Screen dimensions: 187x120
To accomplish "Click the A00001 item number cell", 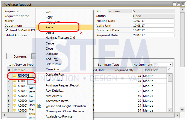I will coord(23,76).
